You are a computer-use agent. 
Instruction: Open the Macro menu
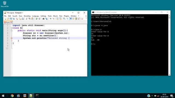[x=56, y=16]
